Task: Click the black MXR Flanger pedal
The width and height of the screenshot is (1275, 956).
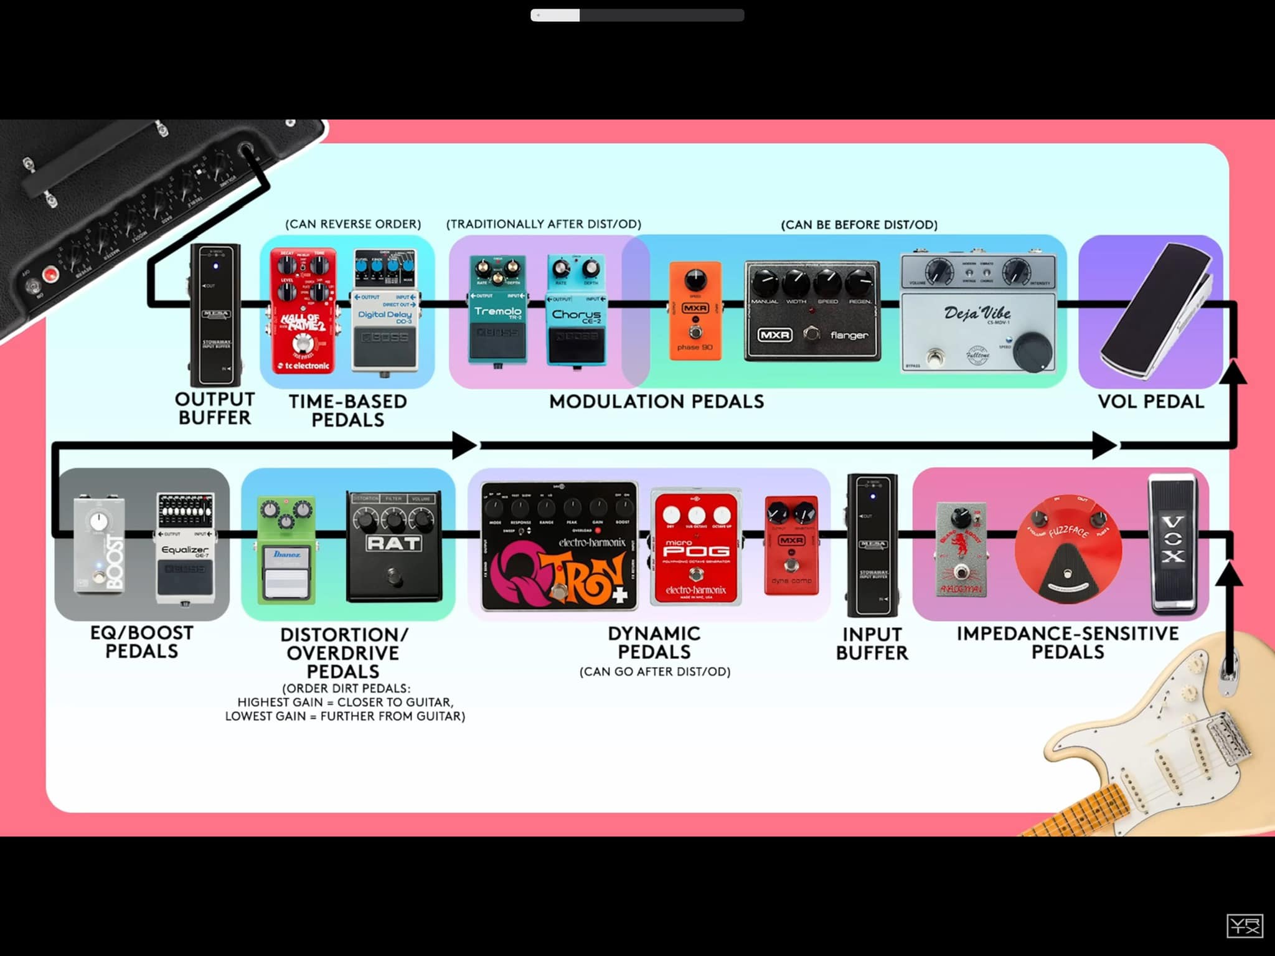Action: pos(812,311)
